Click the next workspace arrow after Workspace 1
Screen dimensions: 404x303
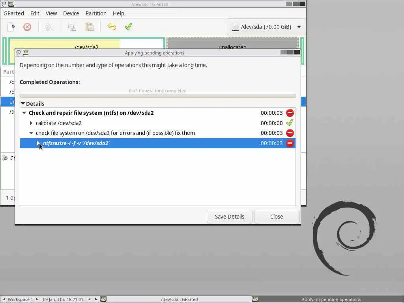pyautogui.click(x=37, y=299)
